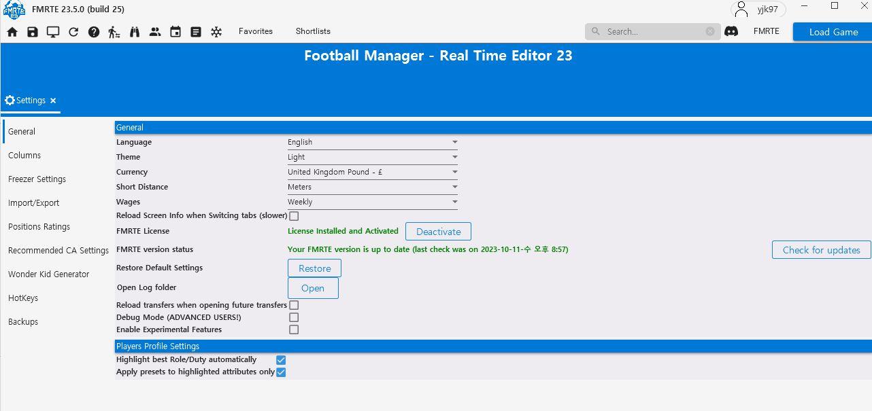Click the FMRTE logo in the title bar
The height and width of the screenshot is (411, 872).
click(14, 10)
